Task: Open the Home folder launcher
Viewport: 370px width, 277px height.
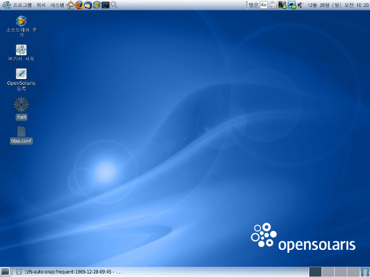Action: (71, 5)
